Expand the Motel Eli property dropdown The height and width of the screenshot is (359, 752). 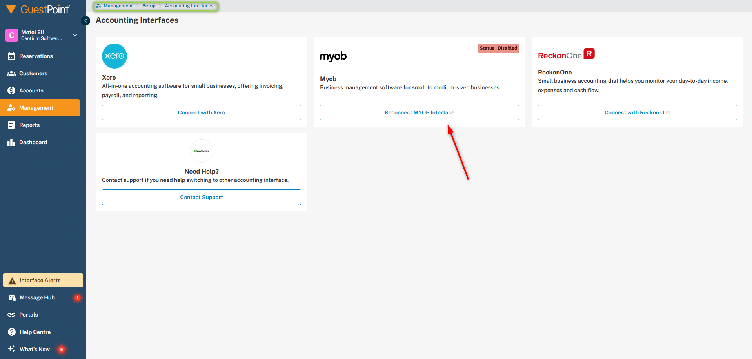pyautogui.click(x=75, y=35)
